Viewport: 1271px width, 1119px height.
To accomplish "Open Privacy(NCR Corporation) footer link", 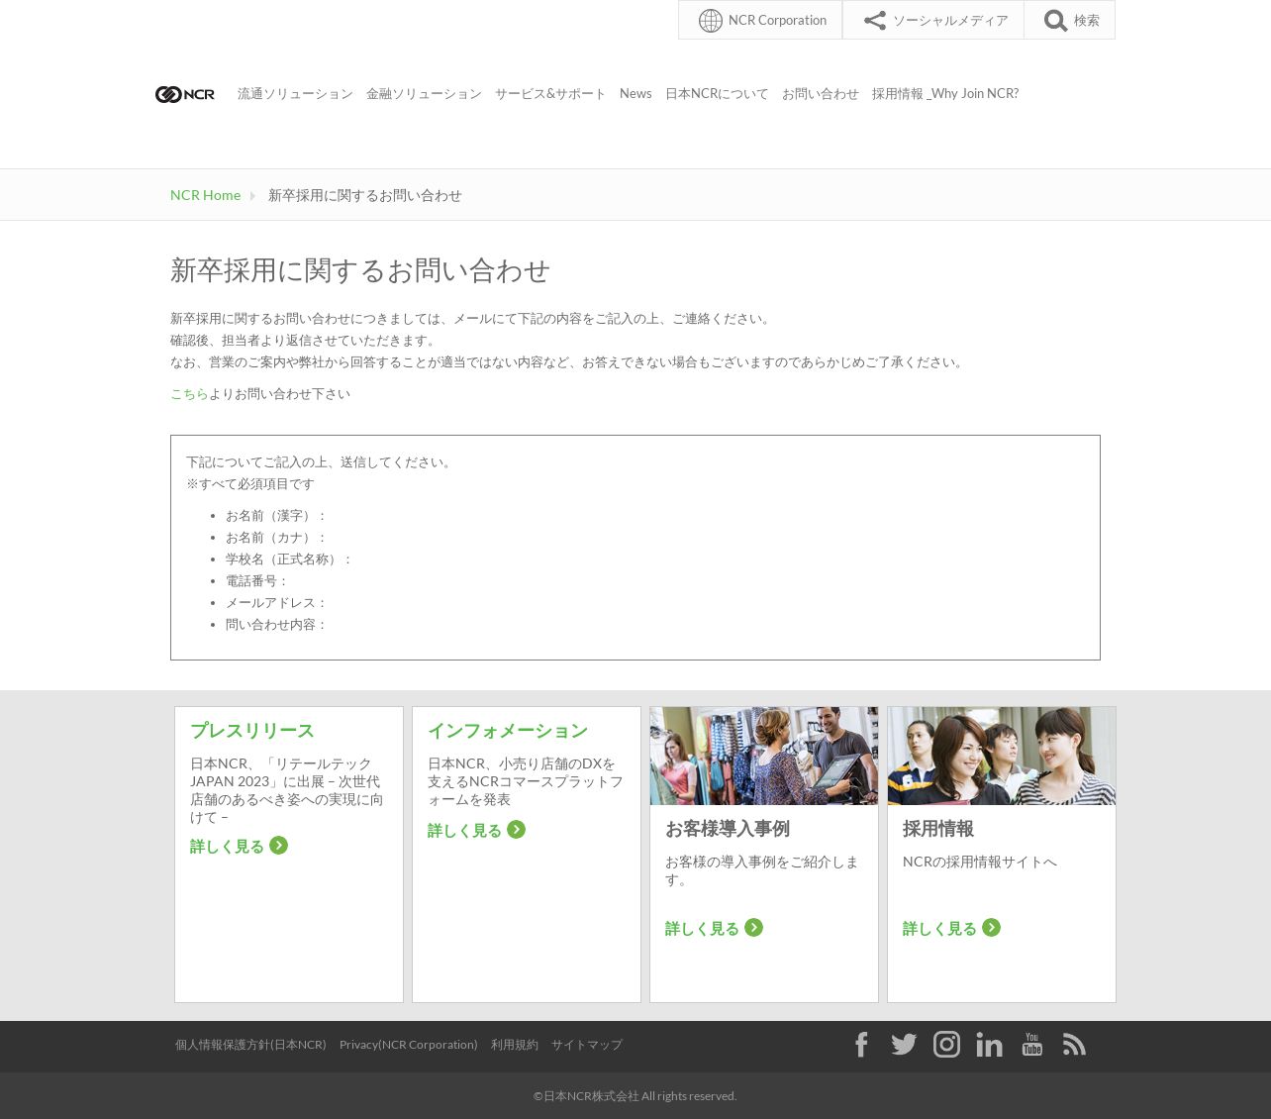I will pyautogui.click(x=408, y=1045).
